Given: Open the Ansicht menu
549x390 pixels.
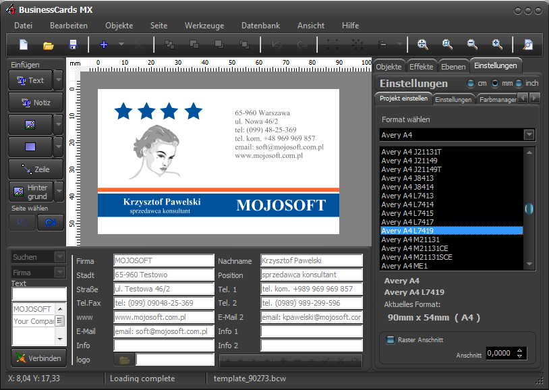Looking at the screenshot, I should coord(310,26).
